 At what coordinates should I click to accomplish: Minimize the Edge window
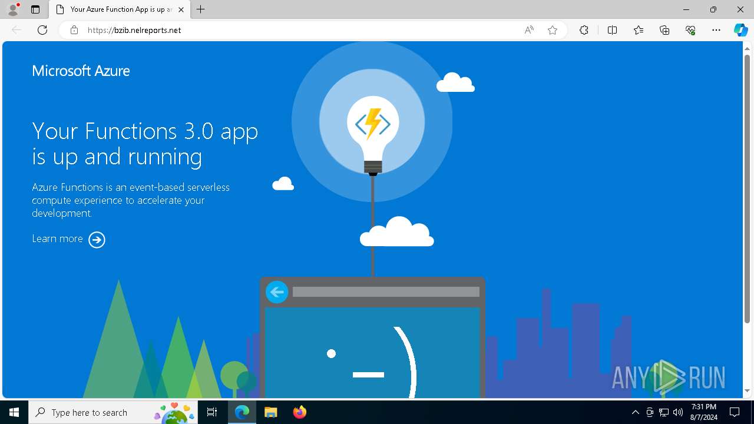click(x=686, y=9)
